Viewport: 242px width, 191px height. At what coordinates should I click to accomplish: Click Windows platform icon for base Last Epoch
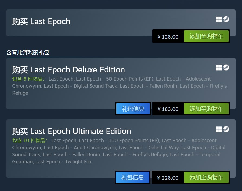[x=219, y=19]
